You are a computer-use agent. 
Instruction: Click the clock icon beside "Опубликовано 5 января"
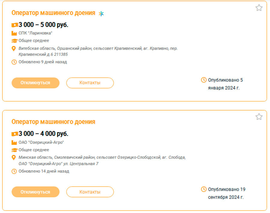pos(203,79)
